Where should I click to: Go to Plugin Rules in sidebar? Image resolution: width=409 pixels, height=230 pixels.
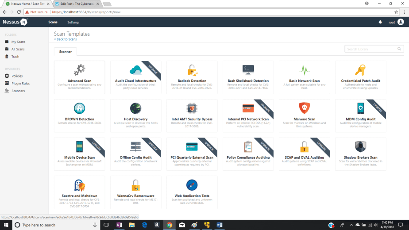[x=20, y=83]
